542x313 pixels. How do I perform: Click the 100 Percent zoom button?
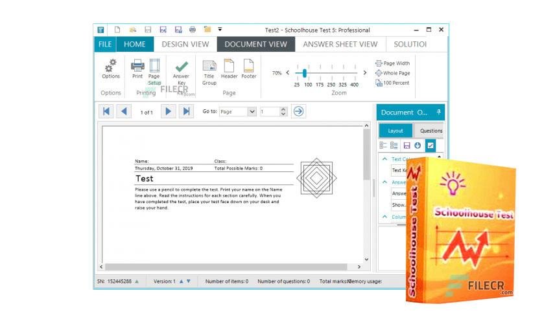392,83
